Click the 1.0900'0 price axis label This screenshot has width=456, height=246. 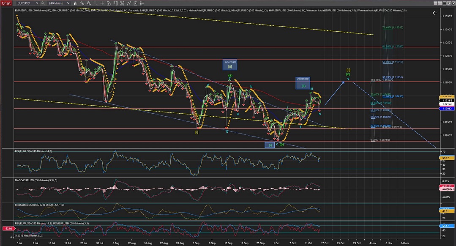pyautogui.click(x=447, y=135)
